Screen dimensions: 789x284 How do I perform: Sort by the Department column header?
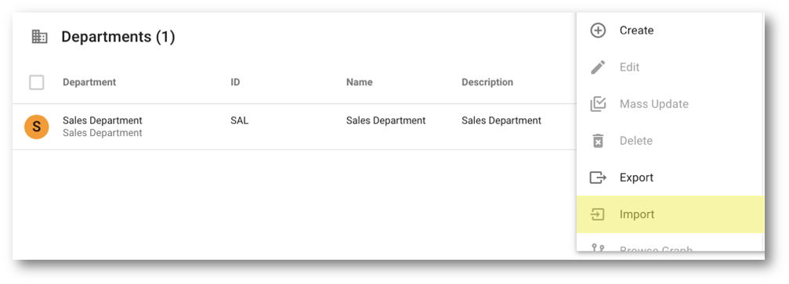point(89,82)
